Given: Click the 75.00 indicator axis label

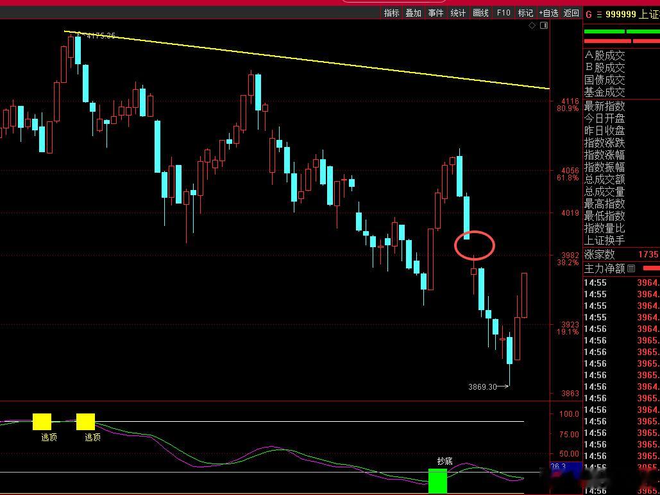Looking at the screenshot, I should (569, 435).
